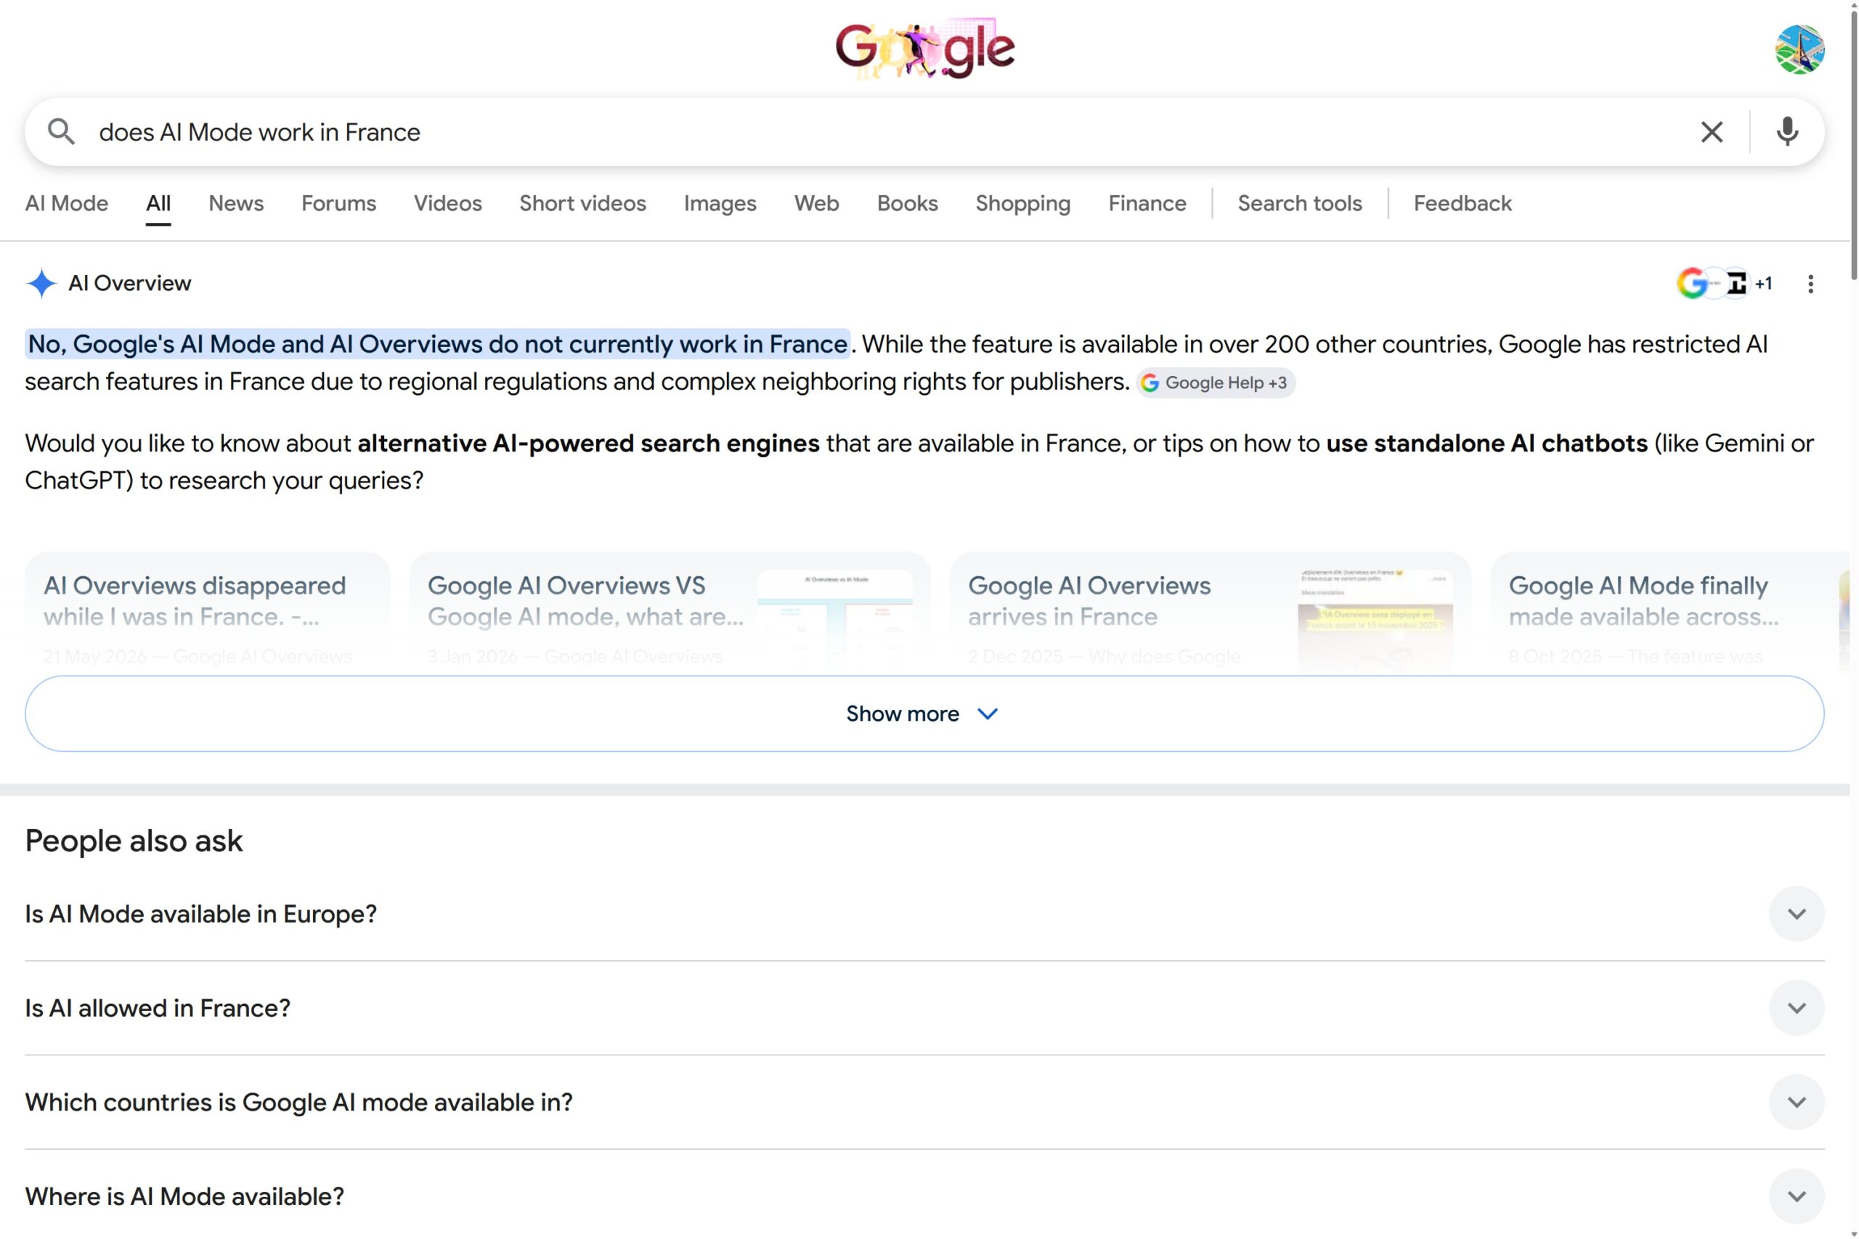Image resolution: width=1859 pixels, height=1239 pixels.
Task: Select the All tab
Action: [158, 203]
